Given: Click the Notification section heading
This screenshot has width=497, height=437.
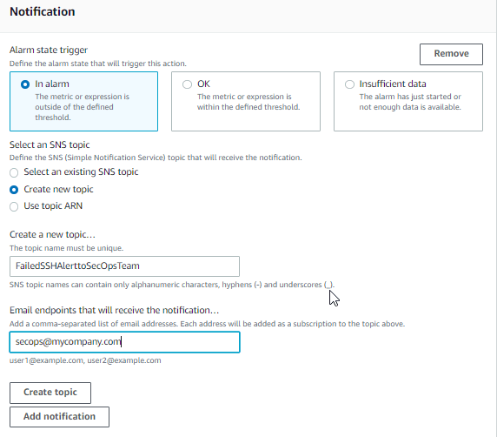Looking at the screenshot, I should pyautogui.click(x=43, y=11).
